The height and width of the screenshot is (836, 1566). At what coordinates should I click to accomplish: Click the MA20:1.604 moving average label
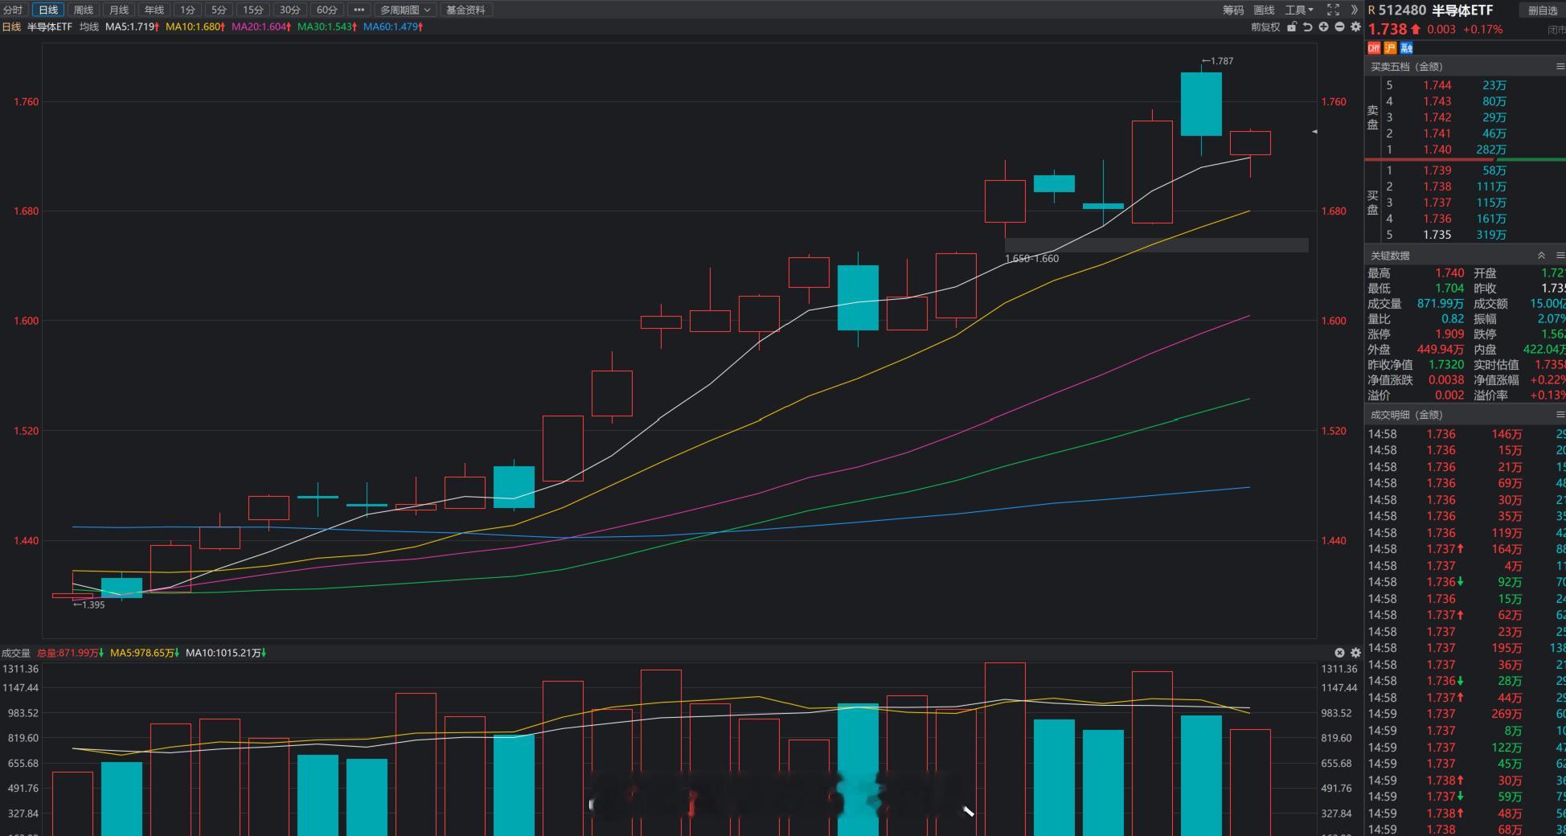pyautogui.click(x=261, y=27)
